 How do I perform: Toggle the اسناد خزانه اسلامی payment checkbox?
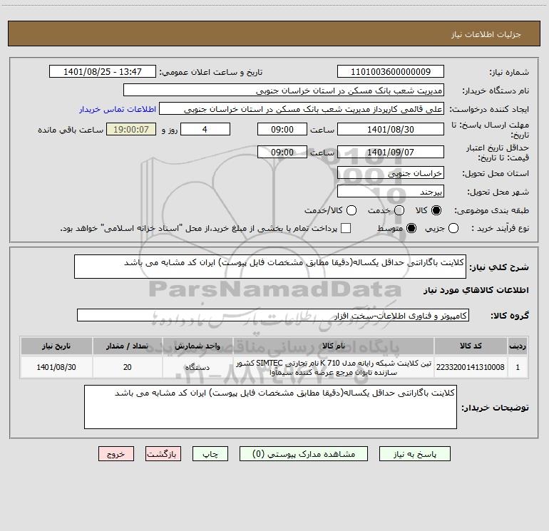(346, 228)
